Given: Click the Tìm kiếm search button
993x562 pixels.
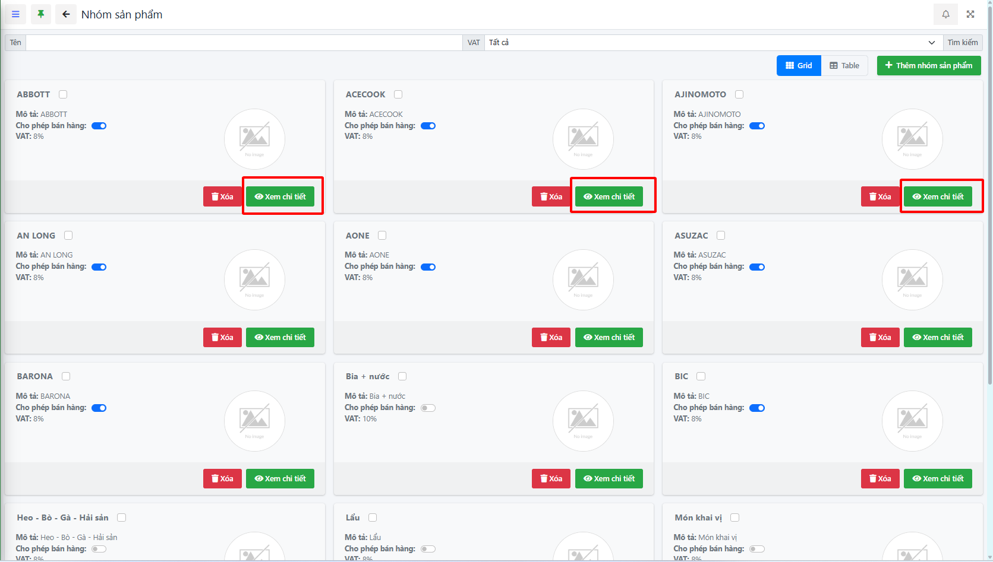Looking at the screenshot, I should pos(962,43).
